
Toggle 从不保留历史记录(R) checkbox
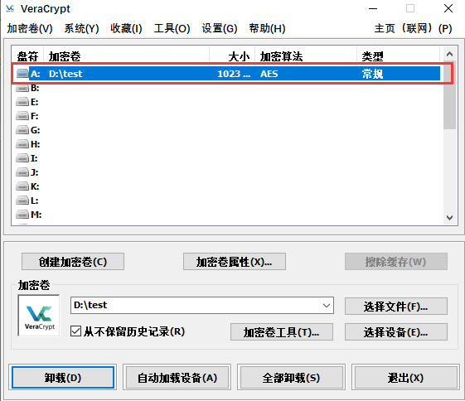75,331
